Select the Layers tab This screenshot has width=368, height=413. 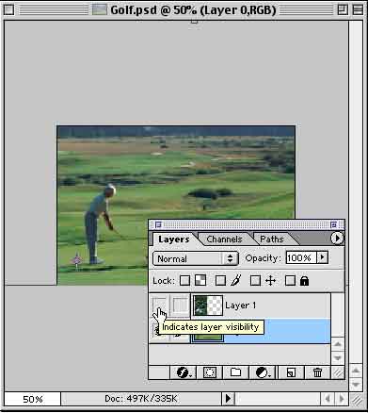(x=173, y=240)
